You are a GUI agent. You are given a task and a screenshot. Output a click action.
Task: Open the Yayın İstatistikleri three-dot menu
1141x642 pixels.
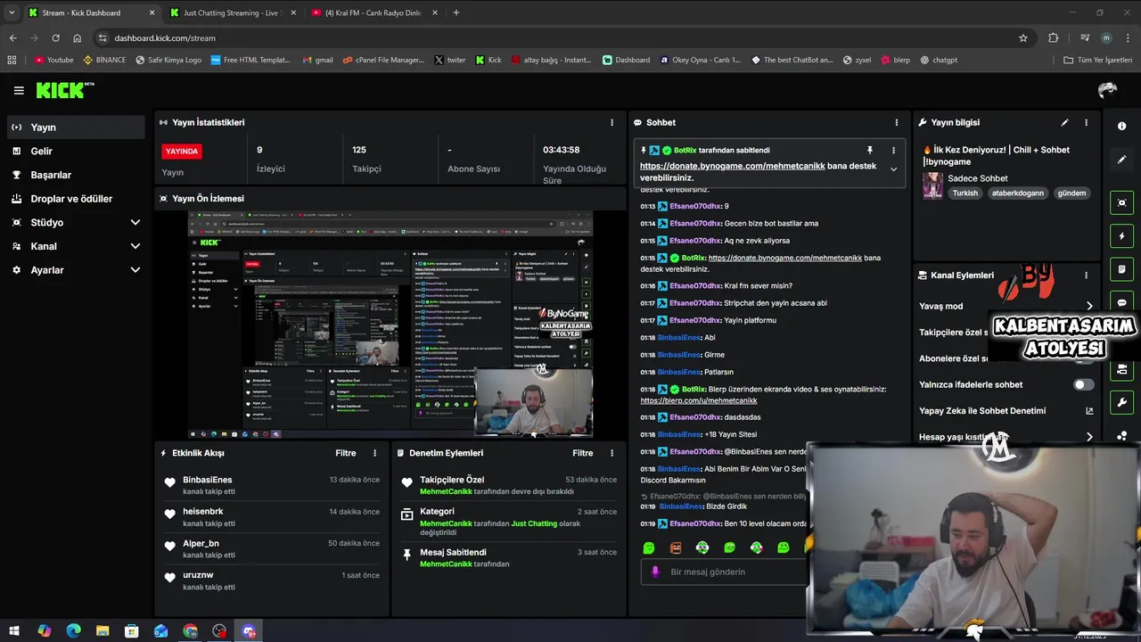612,122
